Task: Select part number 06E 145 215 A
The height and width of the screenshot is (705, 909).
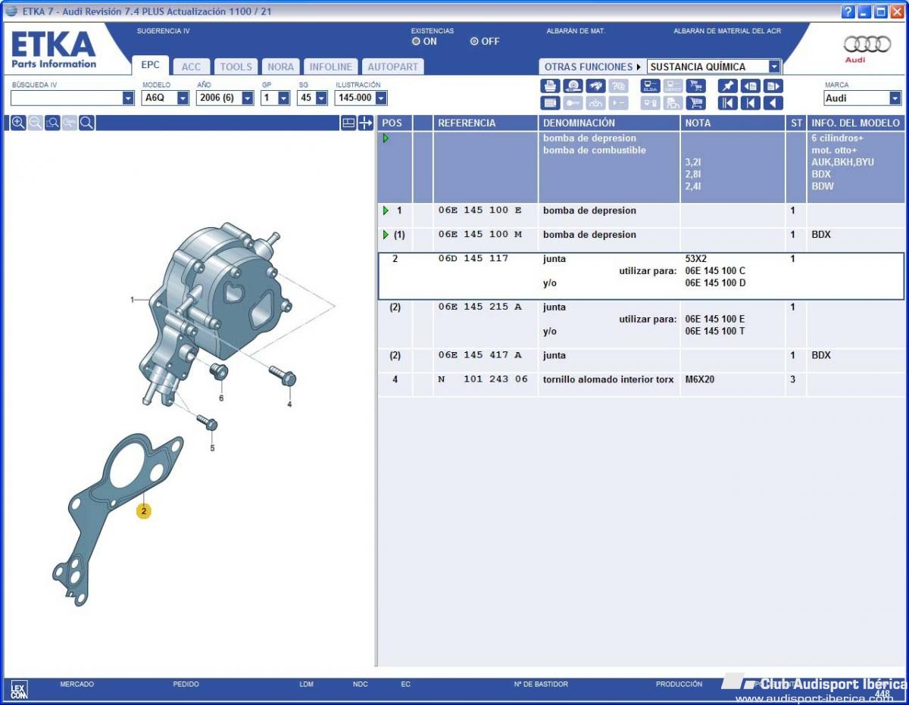Action: click(x=480, y=307)
